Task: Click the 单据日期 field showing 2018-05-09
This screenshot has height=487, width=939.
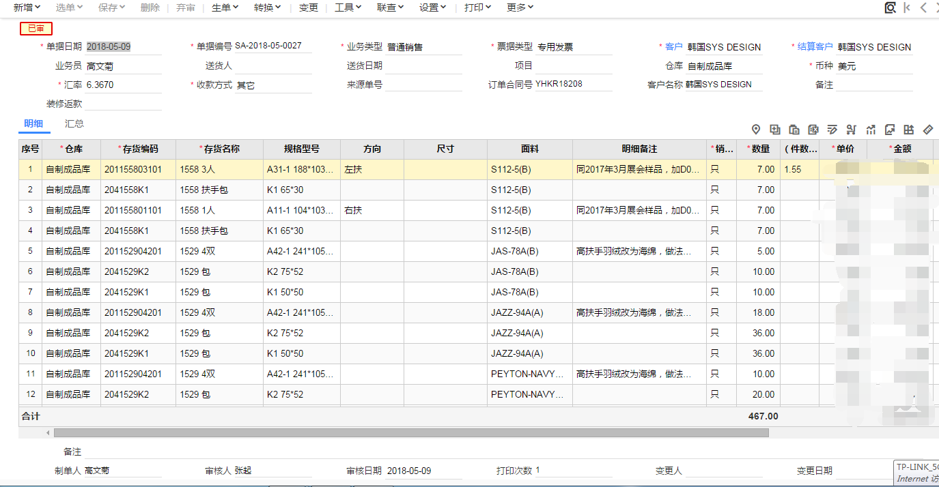Action: tap(123, 47)
